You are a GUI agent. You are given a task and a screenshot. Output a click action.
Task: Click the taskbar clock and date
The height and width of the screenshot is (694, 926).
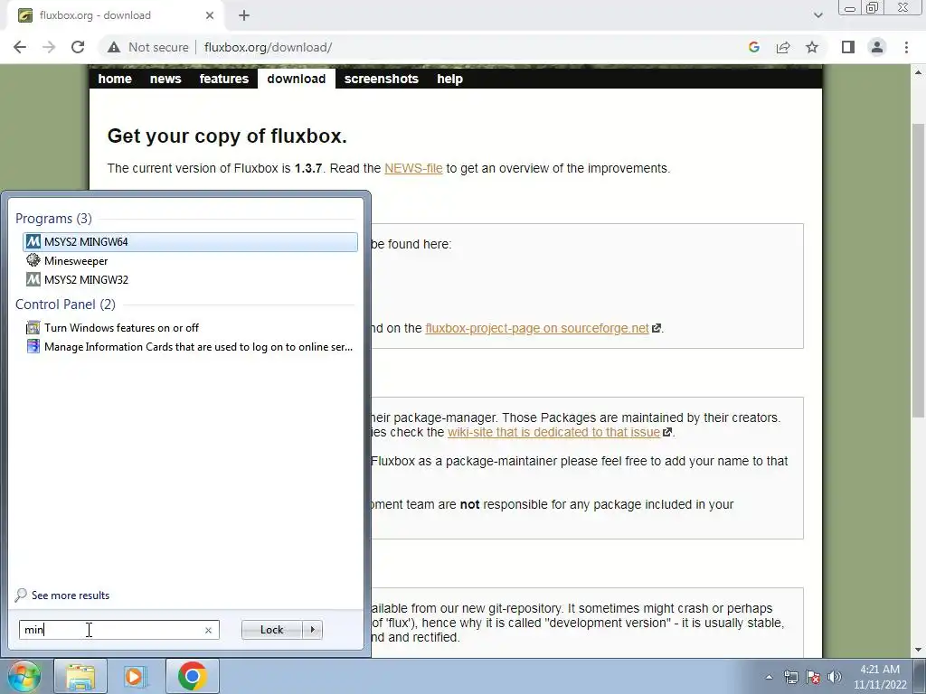(880, 677)
